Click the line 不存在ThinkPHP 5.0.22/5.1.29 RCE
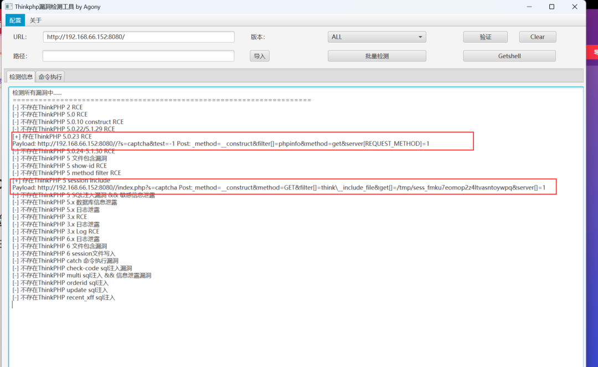Viewport: 598px width, 367px height. tap(64, 129)
